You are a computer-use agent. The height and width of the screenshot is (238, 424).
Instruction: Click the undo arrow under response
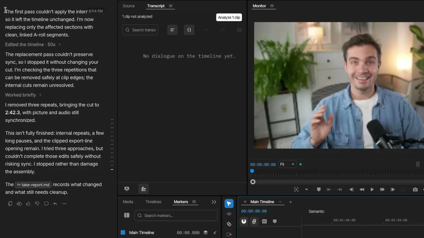(55, 204)
